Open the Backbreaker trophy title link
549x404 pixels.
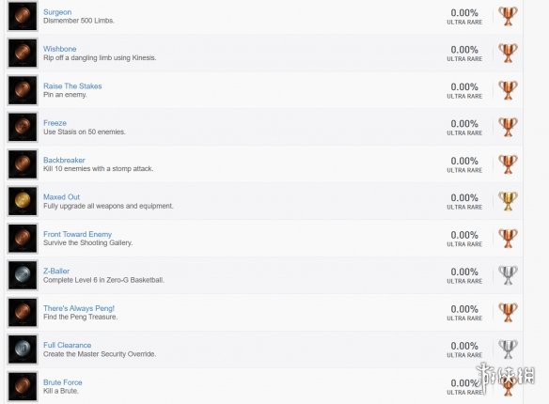64,161
